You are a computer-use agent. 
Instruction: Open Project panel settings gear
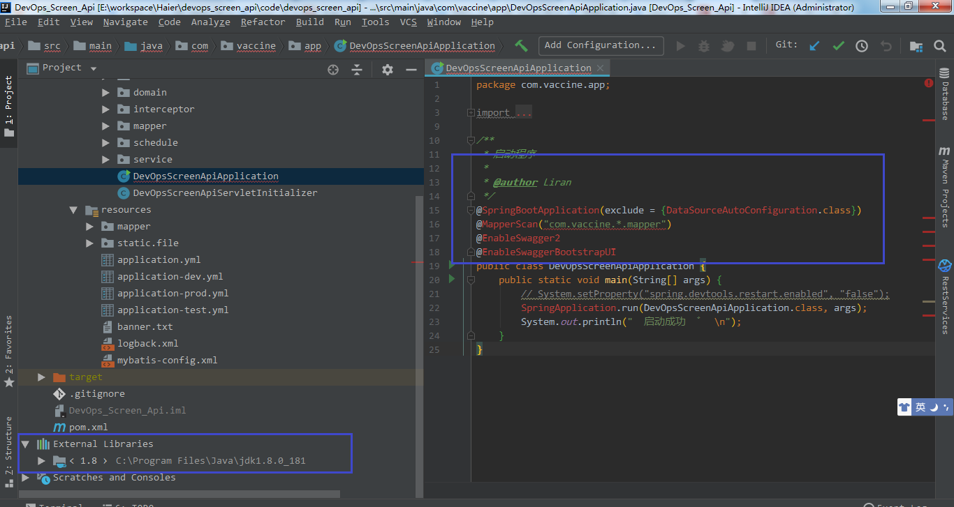click(388, 69)
